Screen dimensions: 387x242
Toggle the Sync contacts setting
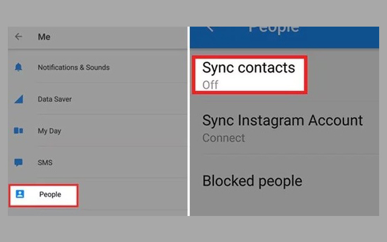point(249,67)
